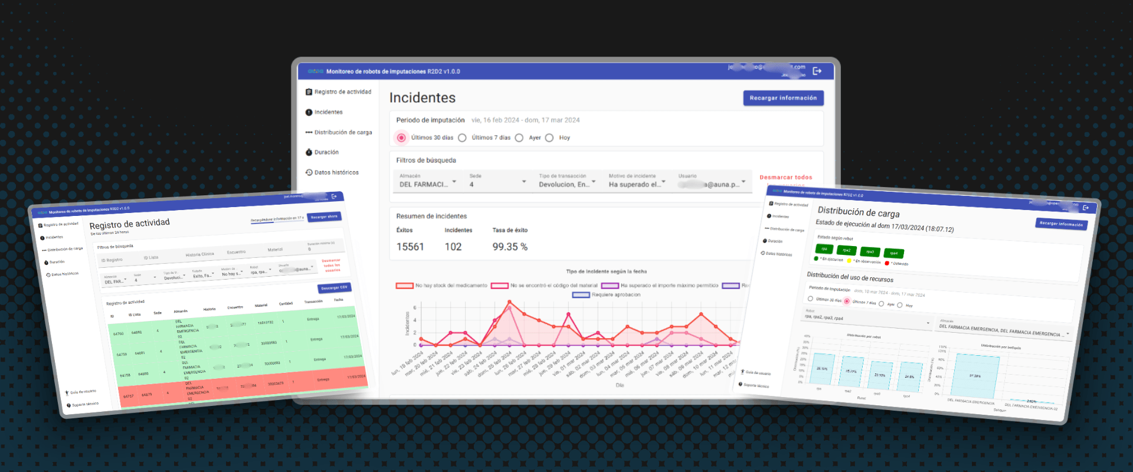Click logout icon in Incidentes window header

817,71
